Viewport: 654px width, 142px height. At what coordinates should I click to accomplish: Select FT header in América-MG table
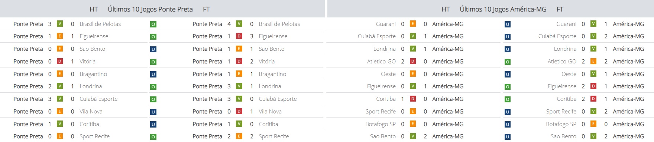[560, 9]
